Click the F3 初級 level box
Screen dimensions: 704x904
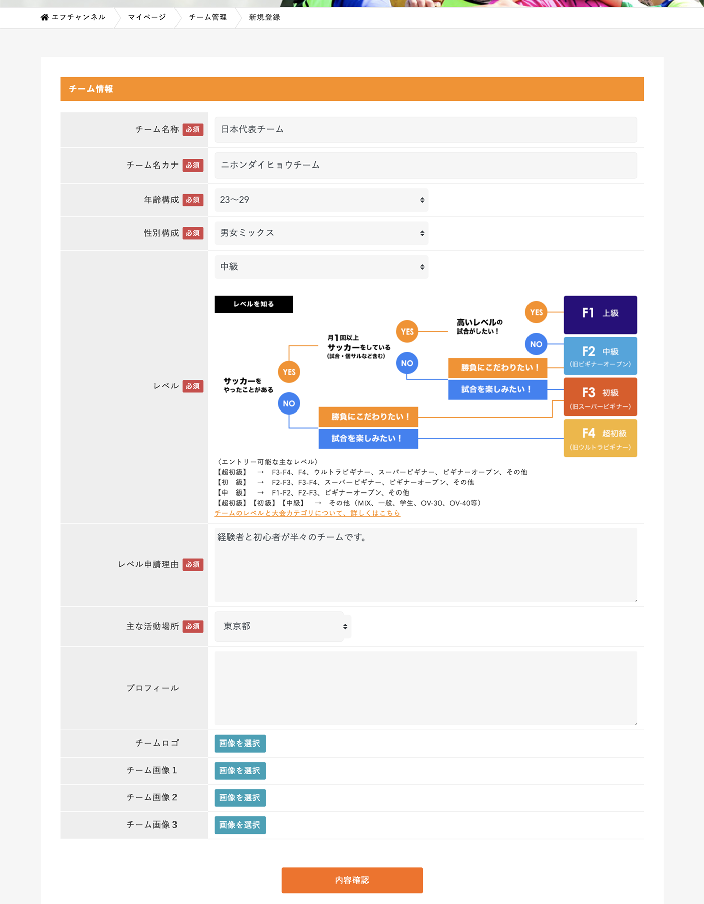tap(600, 397)
